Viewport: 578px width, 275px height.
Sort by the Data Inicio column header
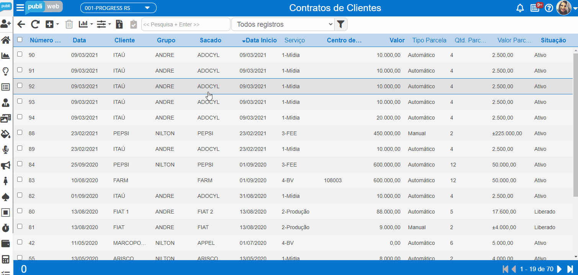click(x=261, y=40)
